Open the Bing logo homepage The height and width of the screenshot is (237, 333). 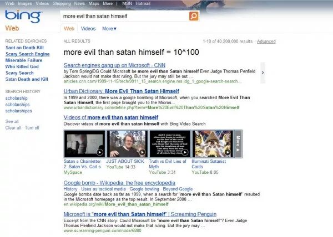click(x=23, y=17)
